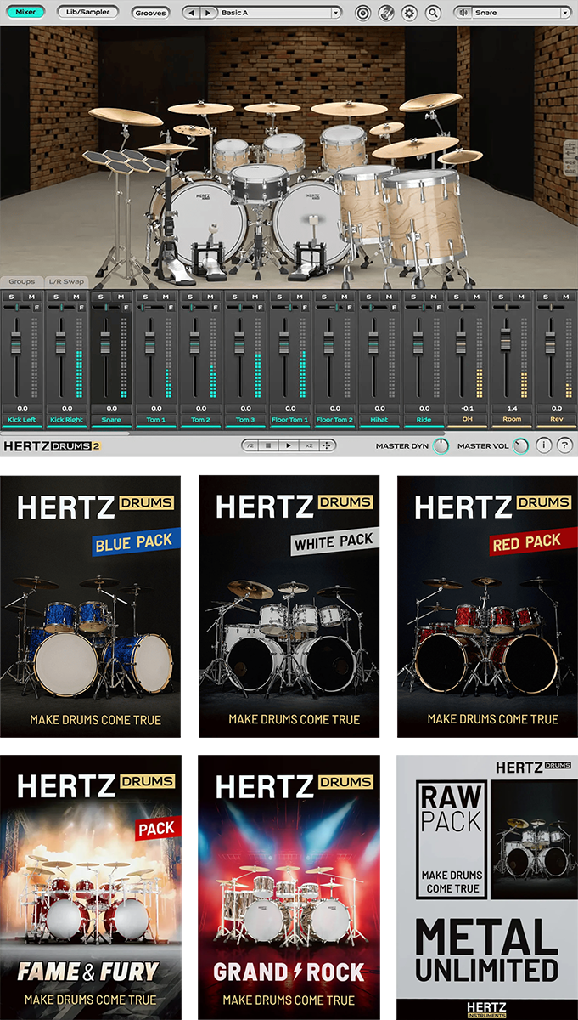Screen dimensions: 578x1020
Task: Open the help question mark button
Action: (564, 445)
